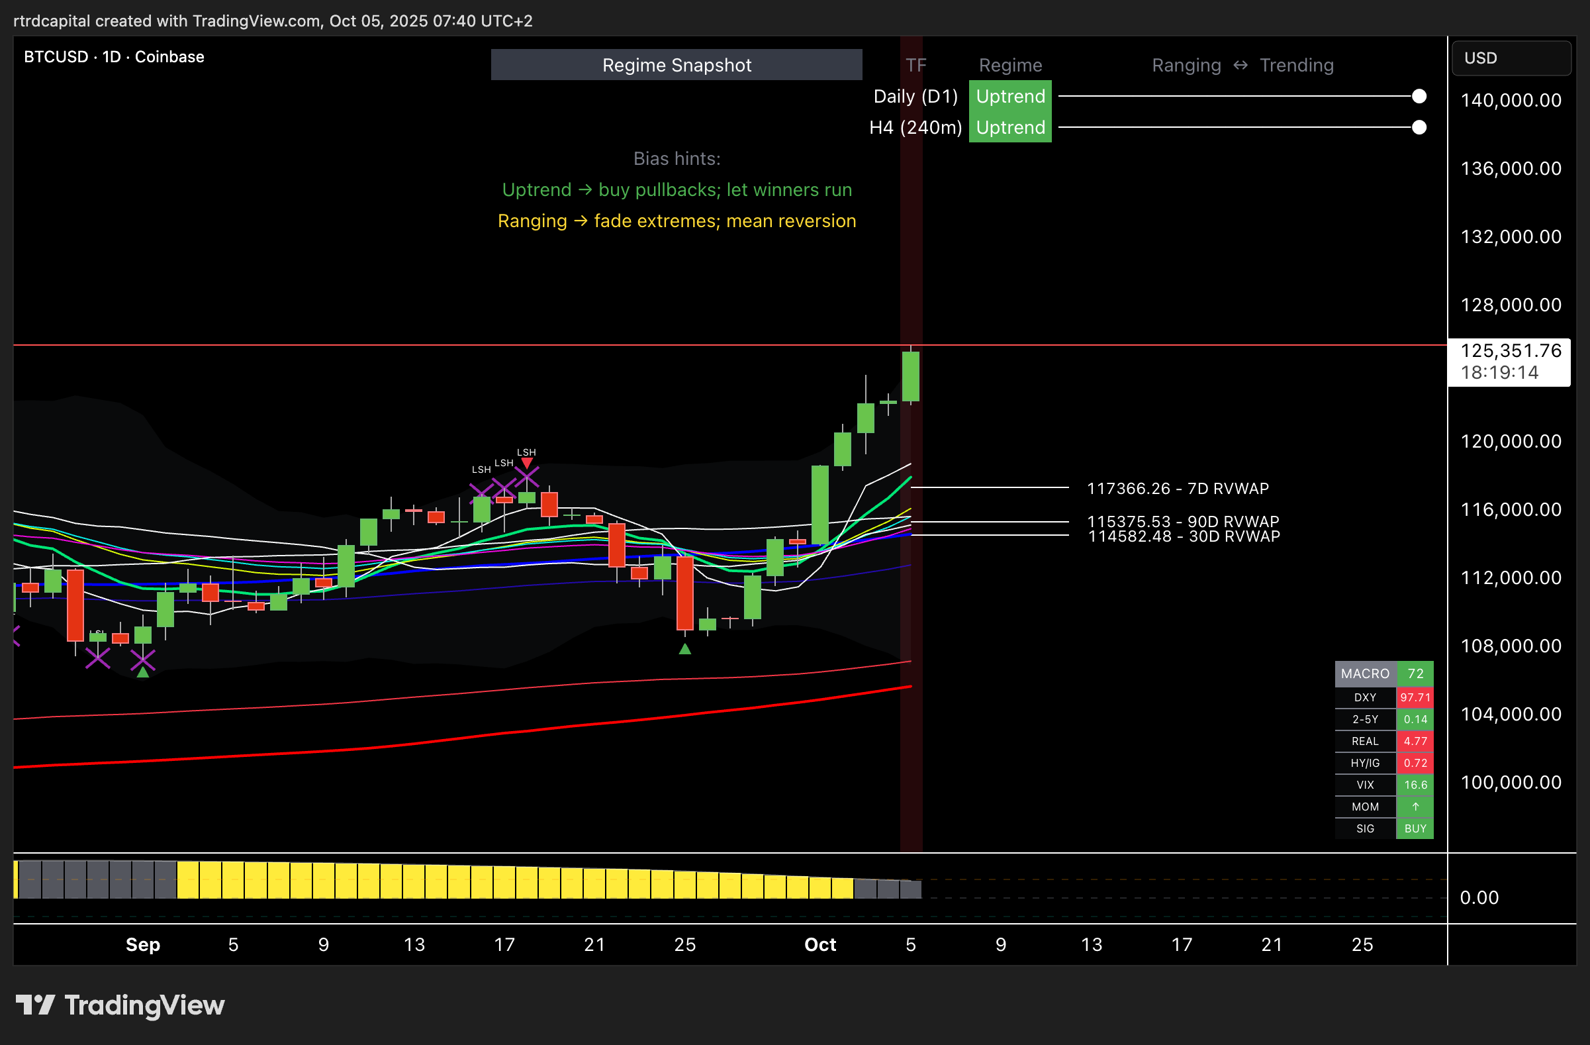Click the green SIG BUY cell
1590x1045 pixels.
(1415, 828)
